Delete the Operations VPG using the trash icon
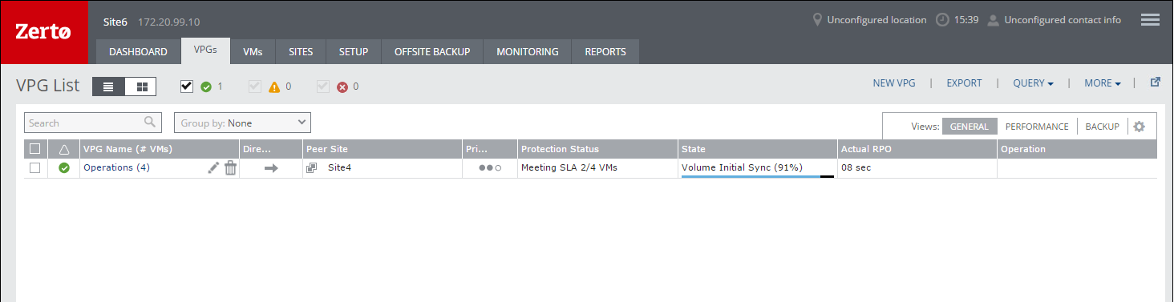 point(230,167)
